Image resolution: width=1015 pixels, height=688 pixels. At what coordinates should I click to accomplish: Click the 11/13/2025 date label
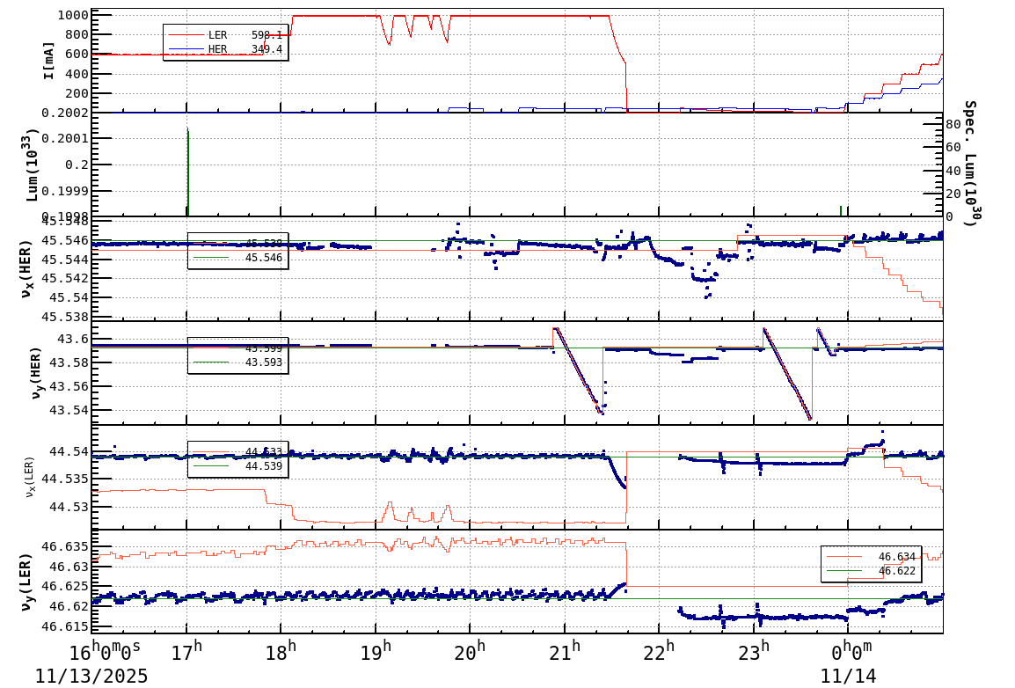(91, 677)
